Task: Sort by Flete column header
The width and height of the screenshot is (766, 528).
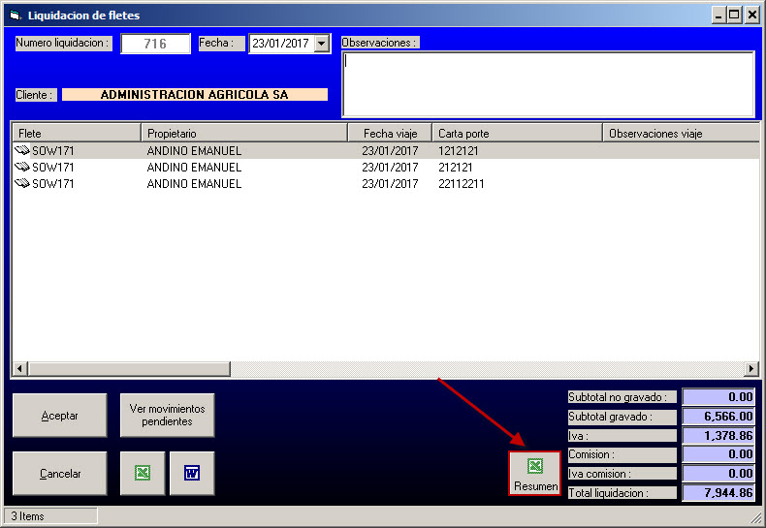Action: 76,133
